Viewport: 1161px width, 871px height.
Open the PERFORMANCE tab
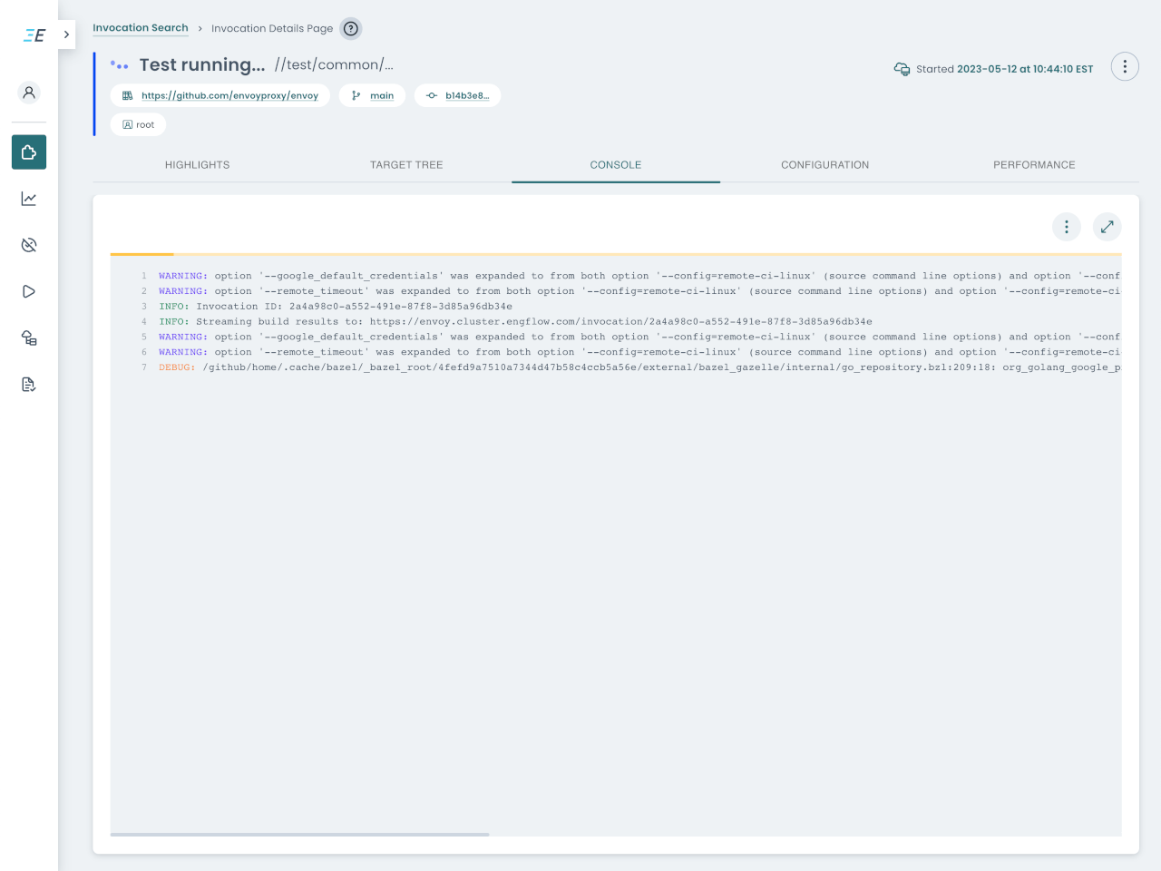coord(1034,165)
